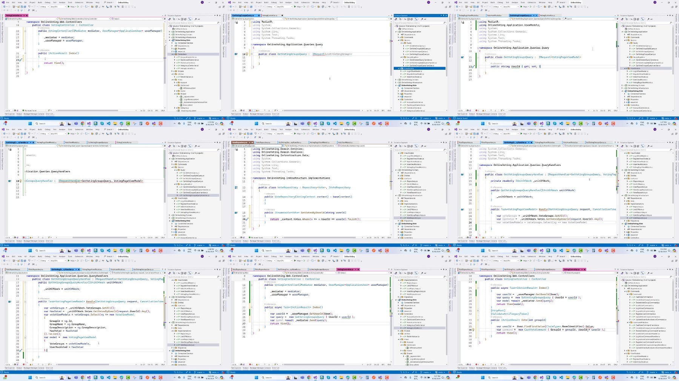Click lightbulb quick-action icon at line 36, CastVoteCommand window
The height and width of the screenshot is (381, 679).
(473, 330)
